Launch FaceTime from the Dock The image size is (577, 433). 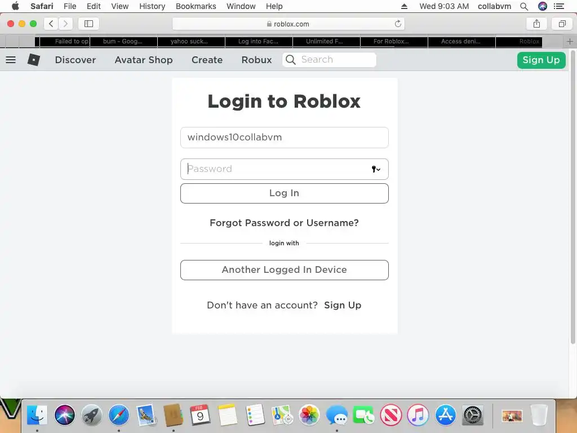tap(363, 415)
